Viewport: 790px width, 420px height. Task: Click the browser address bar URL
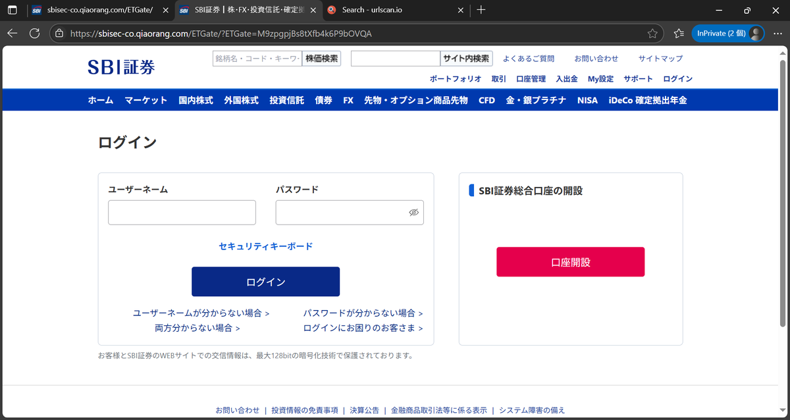tap(221, 34)
